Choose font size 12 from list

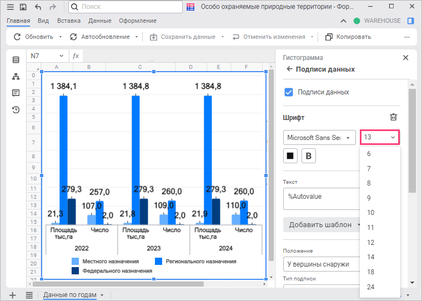380,242
